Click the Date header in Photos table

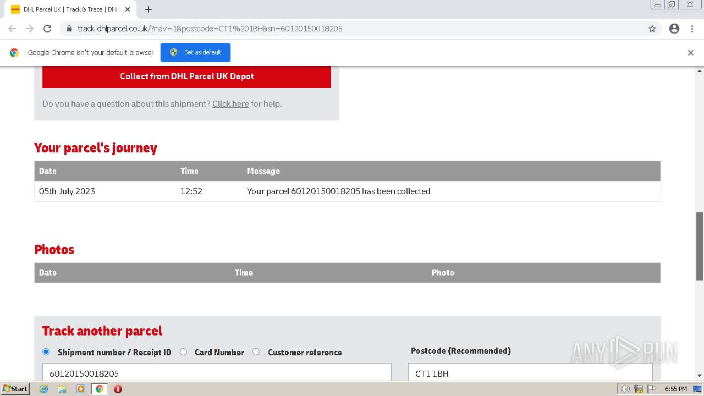[48, 273]
